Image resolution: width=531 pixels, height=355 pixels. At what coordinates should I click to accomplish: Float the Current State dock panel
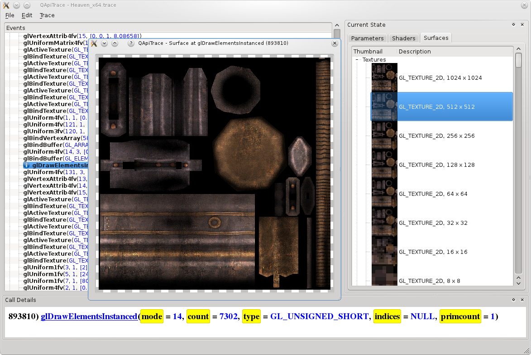point(513,25)
